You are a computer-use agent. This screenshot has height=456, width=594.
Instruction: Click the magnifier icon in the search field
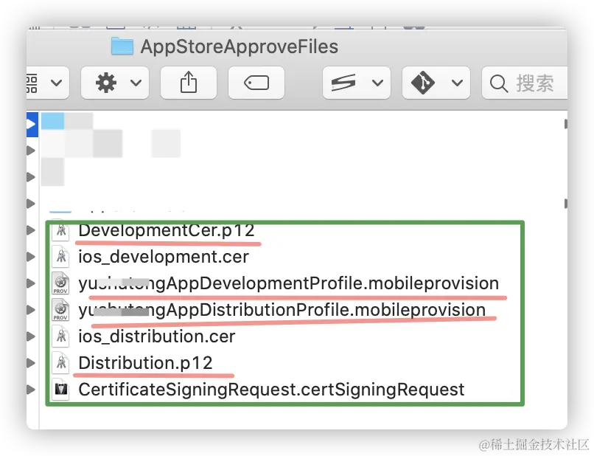(x=499, y=83)
